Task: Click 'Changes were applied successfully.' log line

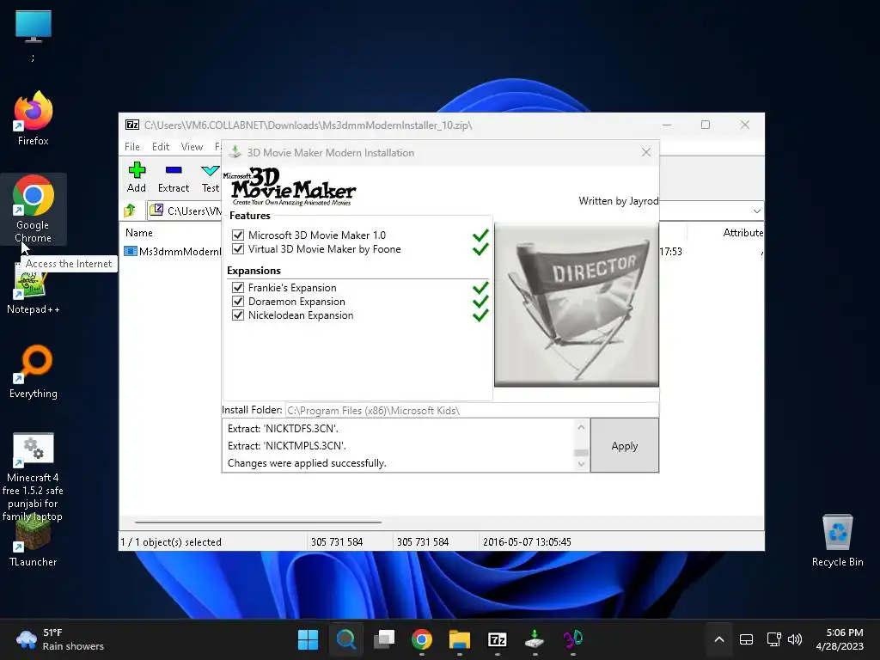Action: pos(307,463)
